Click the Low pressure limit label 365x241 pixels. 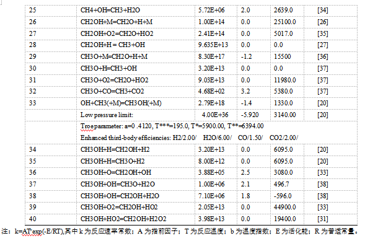coord(107,115)
